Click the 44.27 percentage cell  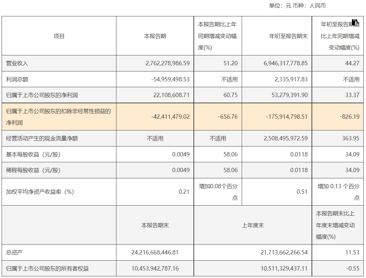(x=338, y=63)
